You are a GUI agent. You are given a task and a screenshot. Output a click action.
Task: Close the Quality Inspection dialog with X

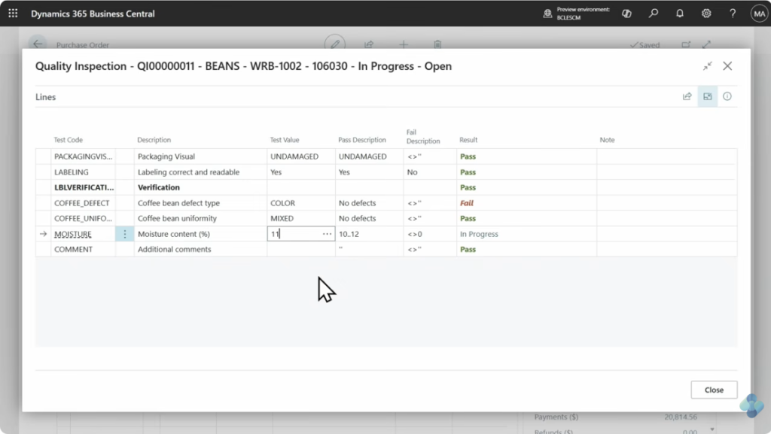point(728,65)
